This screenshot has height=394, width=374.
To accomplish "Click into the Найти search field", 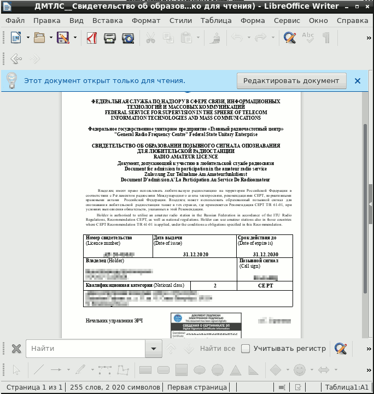I will click(x=85, y=349).
